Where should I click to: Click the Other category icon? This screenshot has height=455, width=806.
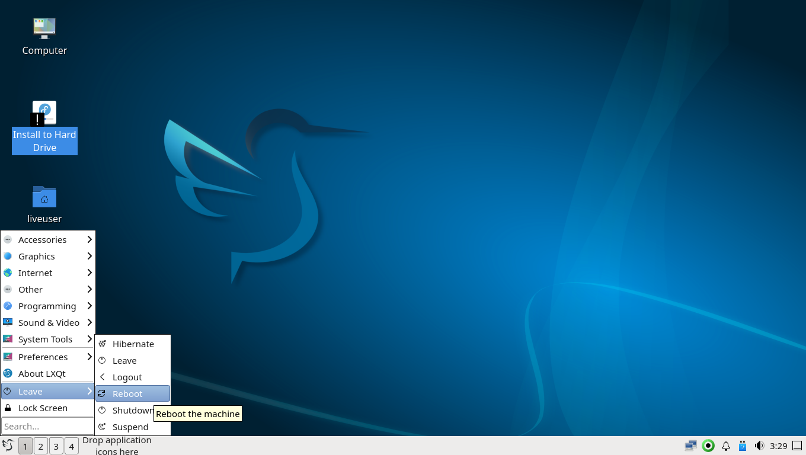tap(8, 290)
